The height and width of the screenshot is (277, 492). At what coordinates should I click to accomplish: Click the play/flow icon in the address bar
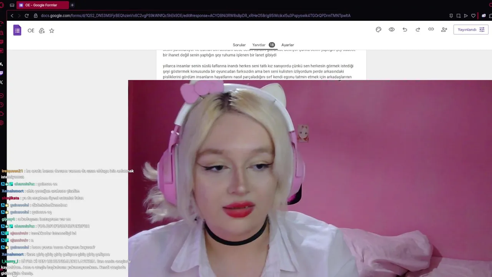tap(466, 16)
